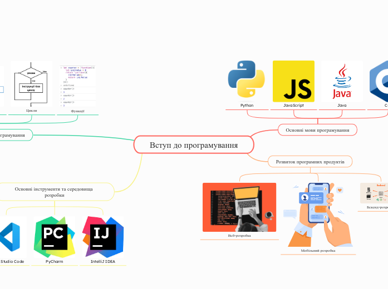Click the central node Вступ до програмування

[194, 144]
